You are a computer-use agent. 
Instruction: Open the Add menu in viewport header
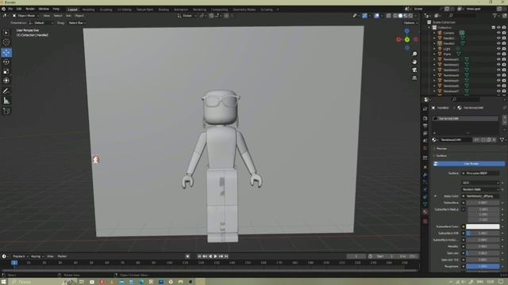pos(68,16)
